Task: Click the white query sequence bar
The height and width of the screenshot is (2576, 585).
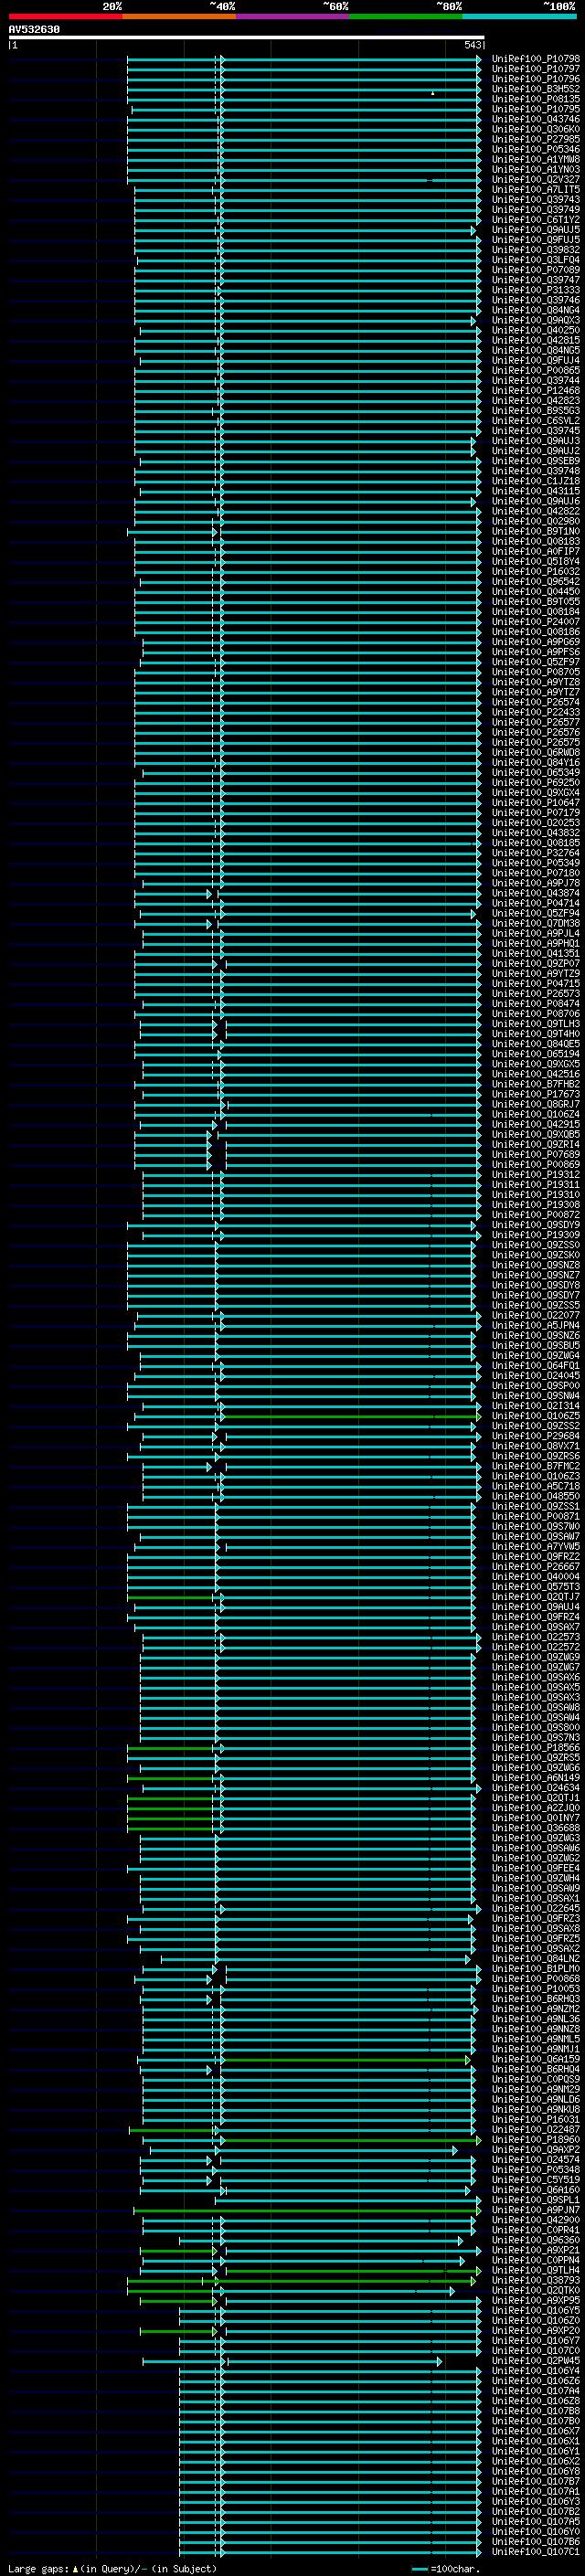Action: point(247,38)
